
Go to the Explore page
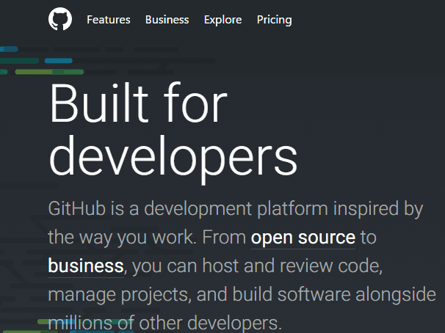pyautogui.click(x=222, y=20)
